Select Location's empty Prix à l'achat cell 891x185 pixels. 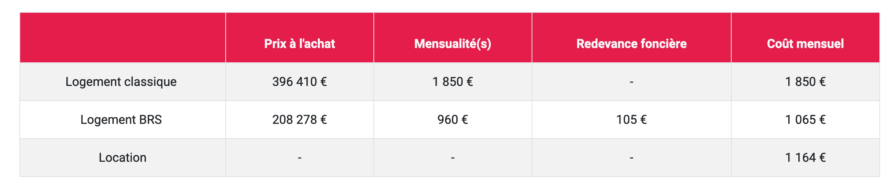click(299, 158)
